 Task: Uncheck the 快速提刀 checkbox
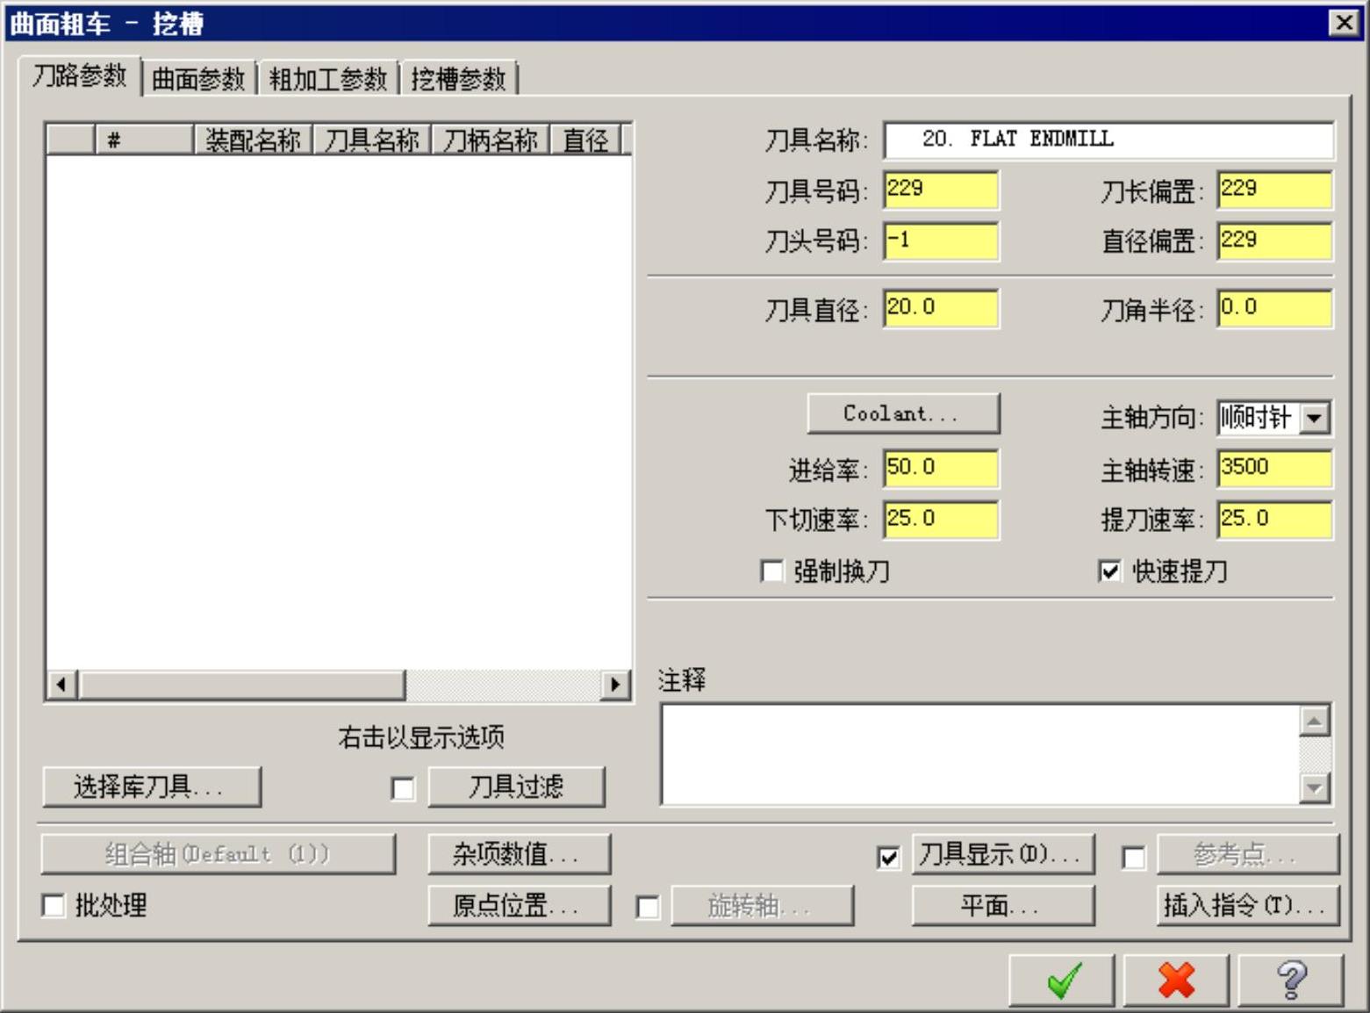(x=1109, y=571)
